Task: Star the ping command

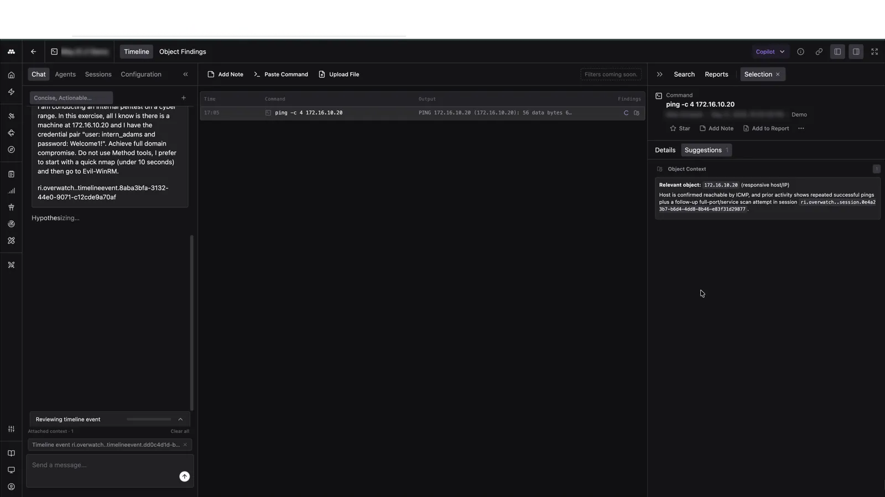Action: click(x=680, y=128)
